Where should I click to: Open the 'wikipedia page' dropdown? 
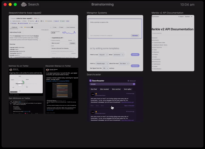(x=102, y=64)
